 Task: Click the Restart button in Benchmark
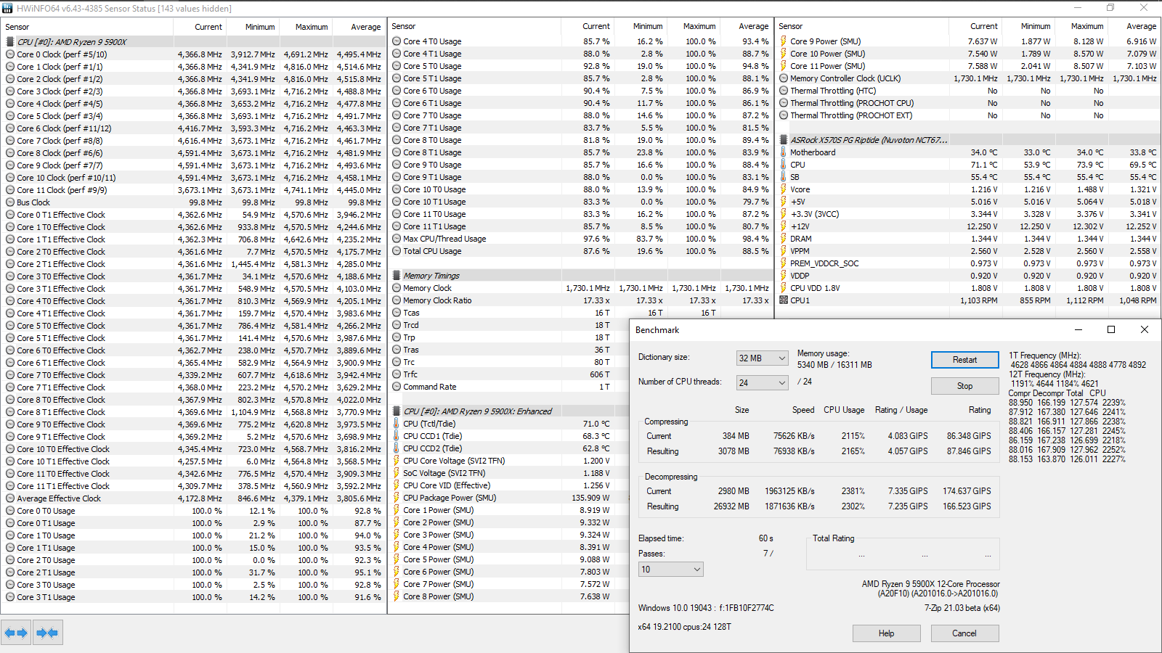point(964,360)
